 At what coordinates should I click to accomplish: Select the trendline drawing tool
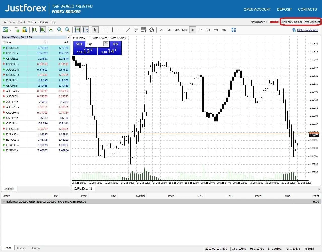[x=128, y=30]
